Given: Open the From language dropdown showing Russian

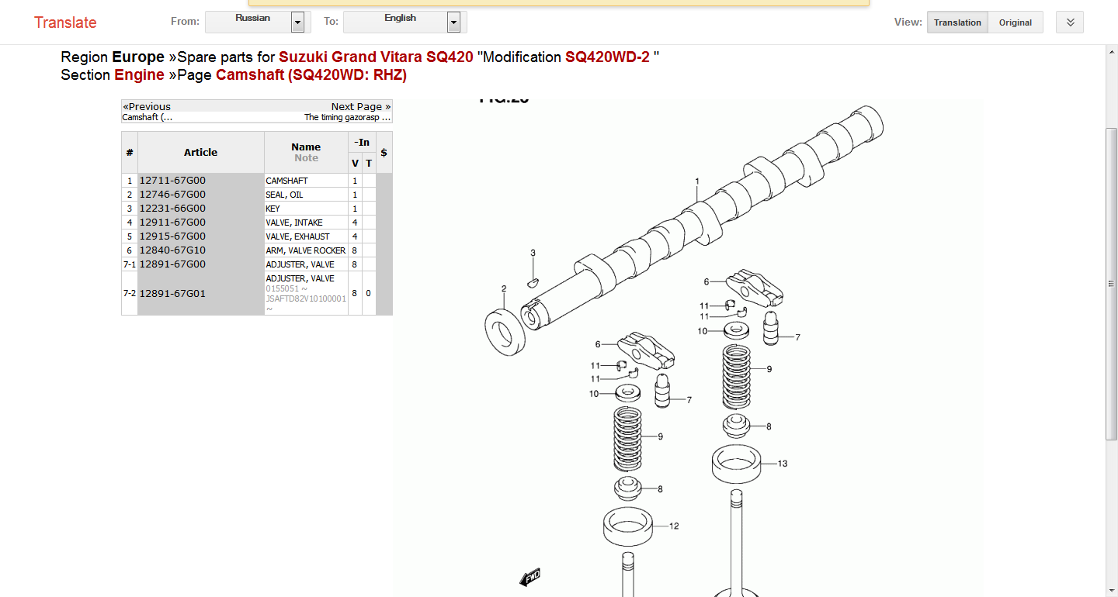Looking at the screenshot, I should click(258, 22).
